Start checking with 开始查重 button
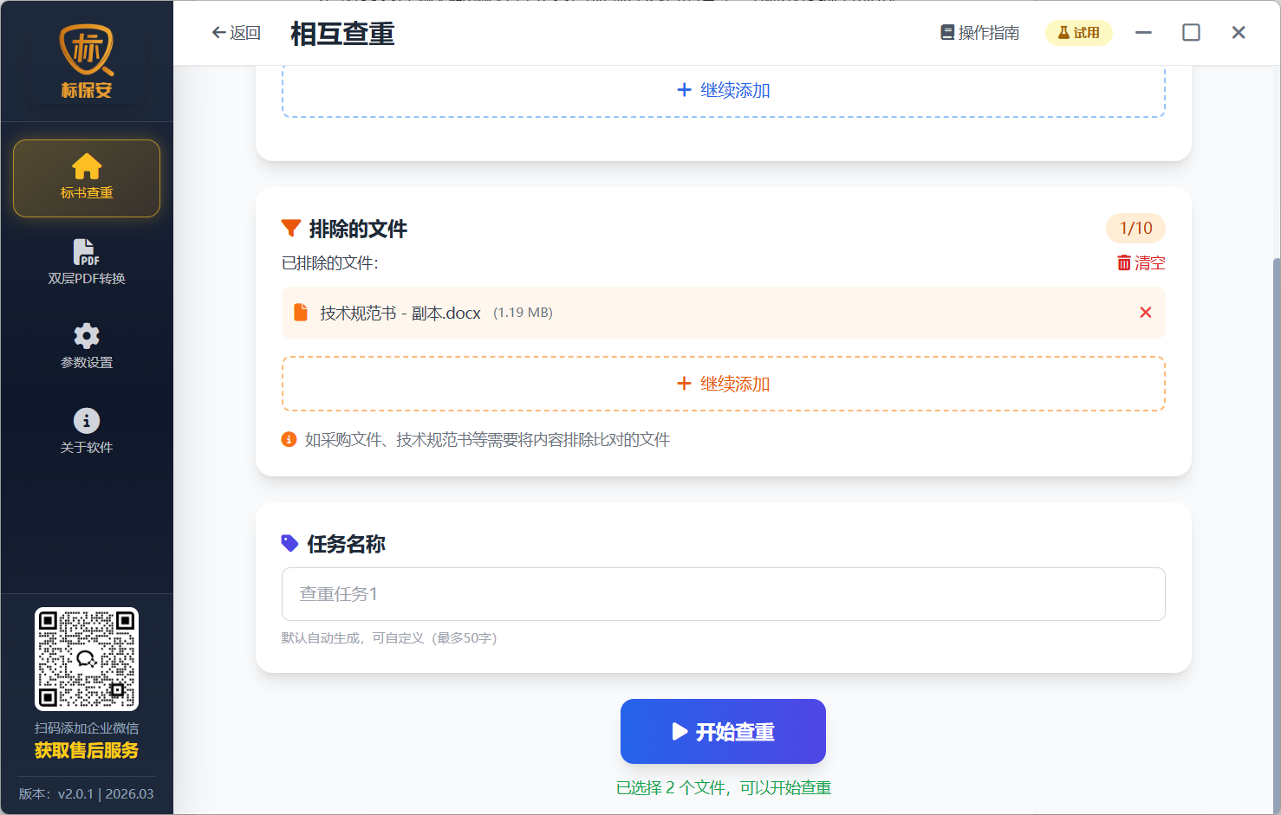This screenshot has height=815, width=1281. 723,732
